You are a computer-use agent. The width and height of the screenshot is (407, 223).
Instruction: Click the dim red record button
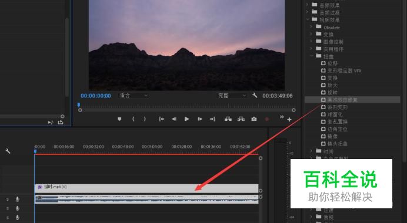click(267, 119)
